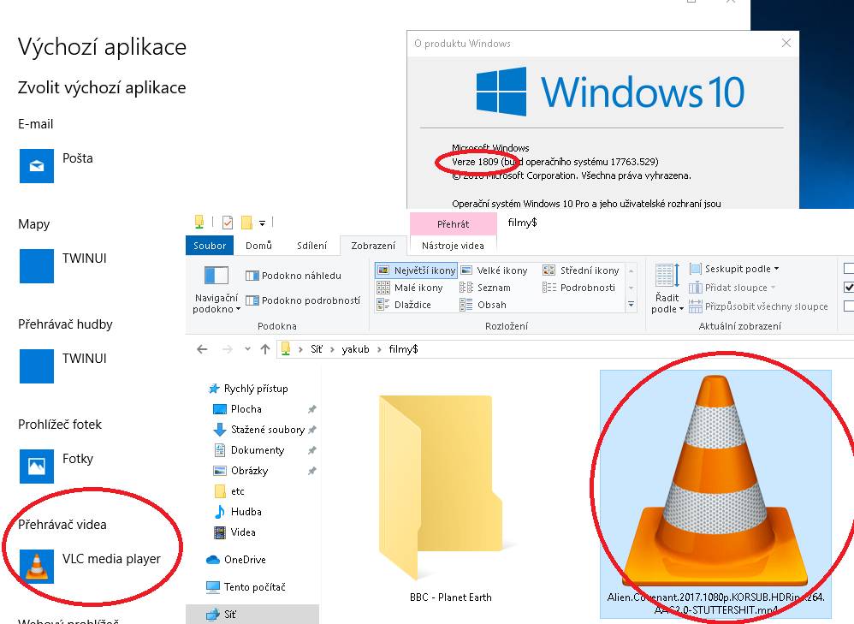Expand the layout gallery more arrow

click(x=631, y=305)
